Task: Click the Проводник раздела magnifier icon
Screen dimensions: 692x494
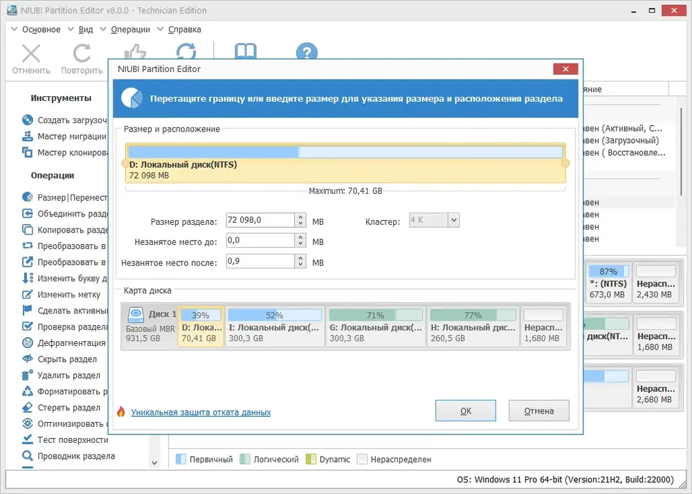Action: coord(28,456)
